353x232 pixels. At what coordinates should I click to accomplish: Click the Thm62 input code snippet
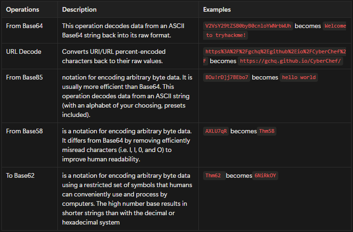pyautogui.click(x=214, y=175)
